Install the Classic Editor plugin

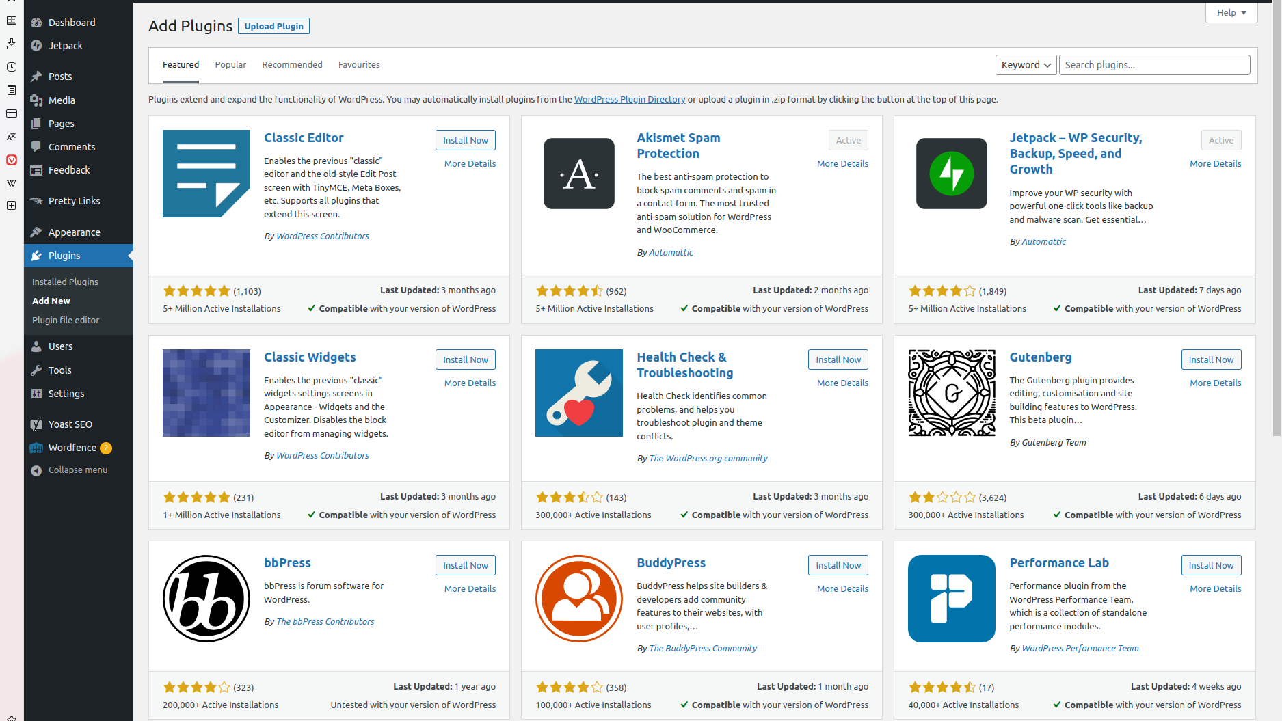coord(466,140)
